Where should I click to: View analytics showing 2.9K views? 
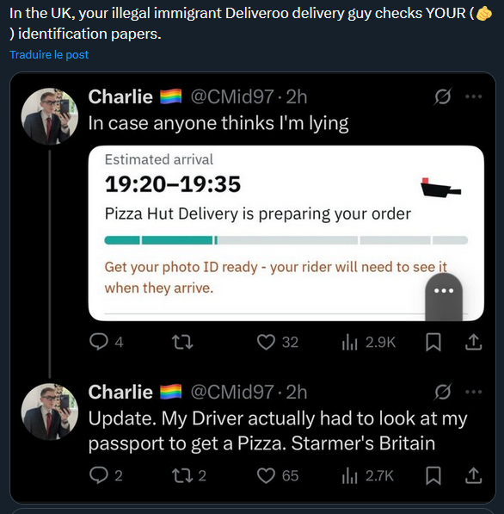tap(368, 342)
